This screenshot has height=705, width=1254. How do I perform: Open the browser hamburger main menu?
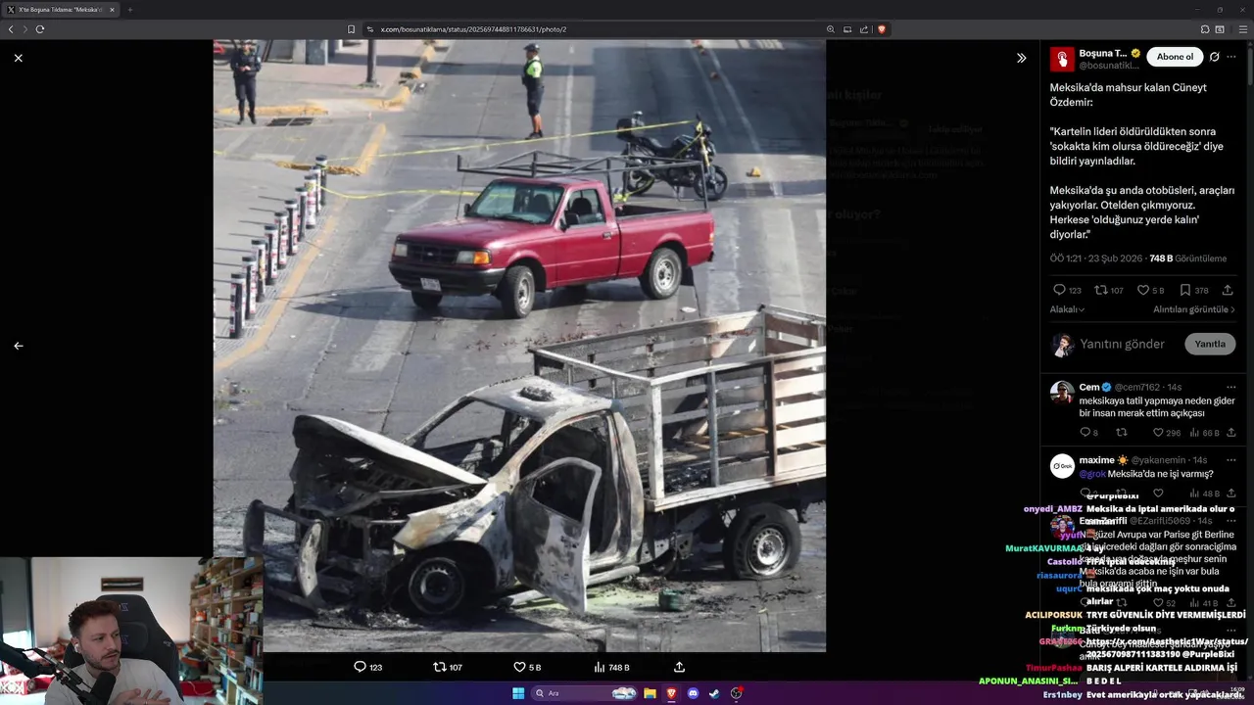click(1243, 29)
